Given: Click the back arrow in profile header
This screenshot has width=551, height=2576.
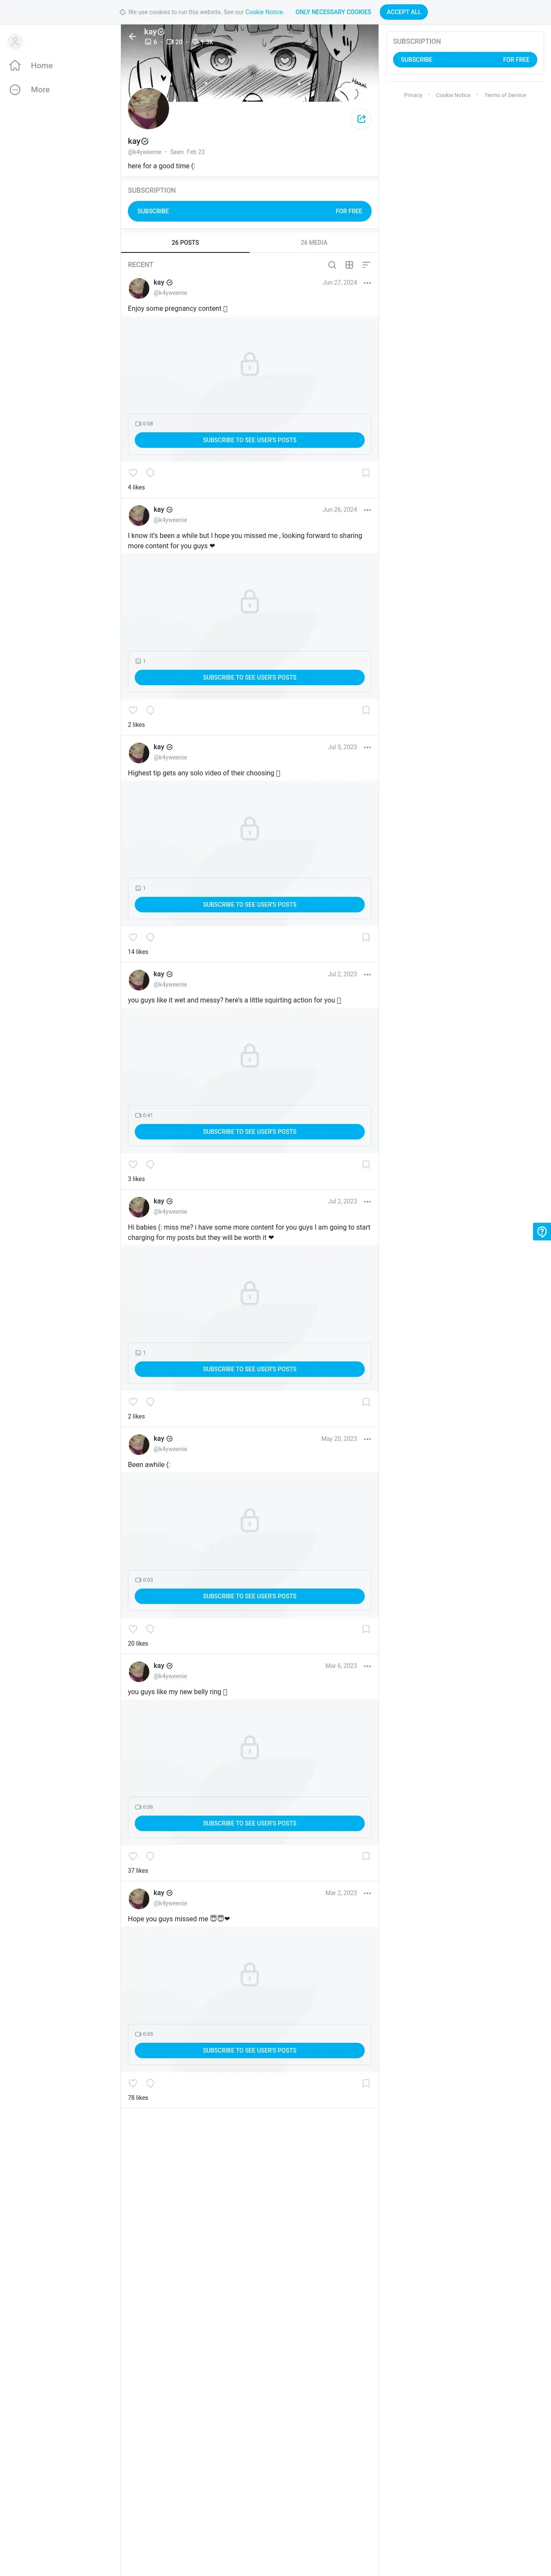Looking at the screenshot, I should point(132,36).
